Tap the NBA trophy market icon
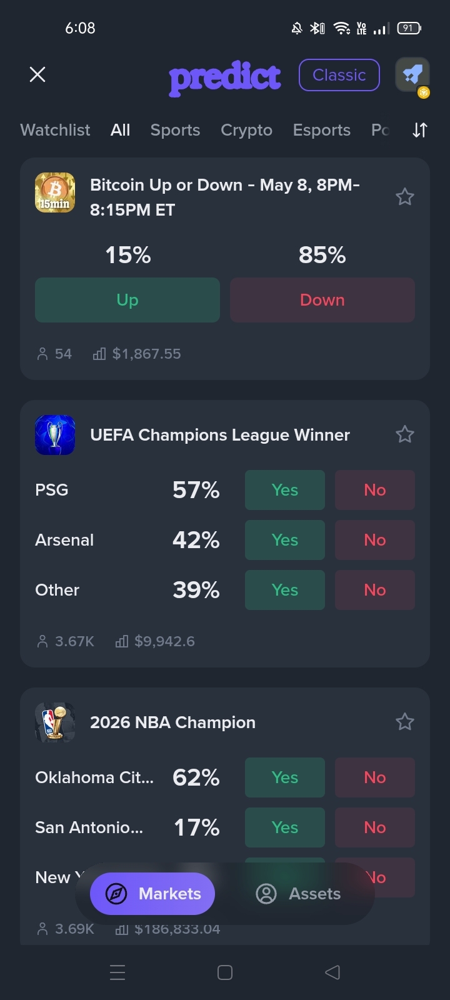 click(55, 722)
